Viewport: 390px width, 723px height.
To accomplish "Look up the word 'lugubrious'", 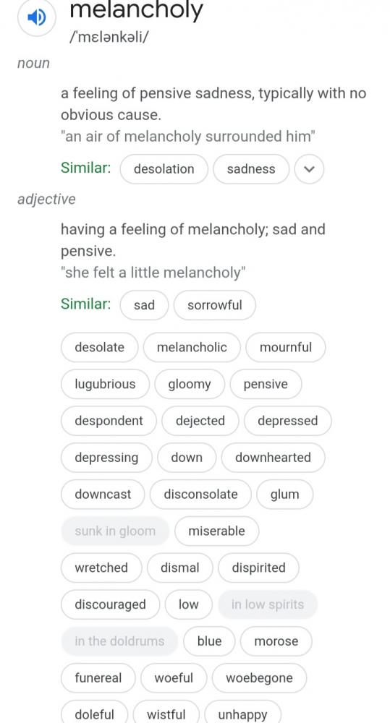I will pyautogui.click(x=105, y=384).
